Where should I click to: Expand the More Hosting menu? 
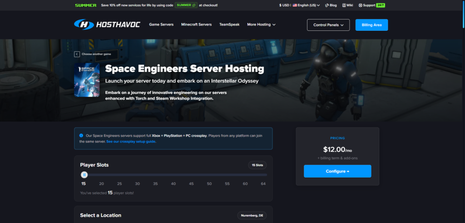pos(261,25)
